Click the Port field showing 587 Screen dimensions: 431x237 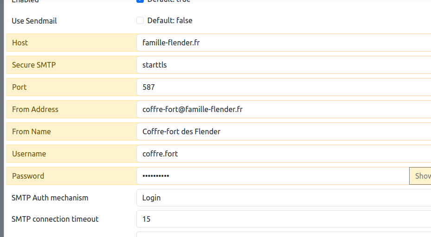pyautogui.click(x=283, y=87)
